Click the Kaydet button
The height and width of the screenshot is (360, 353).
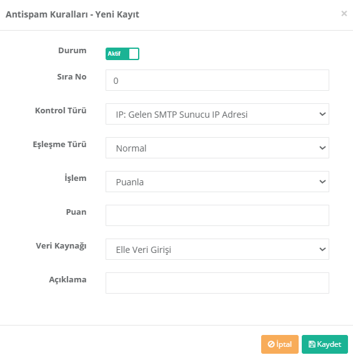pos(325,344)
